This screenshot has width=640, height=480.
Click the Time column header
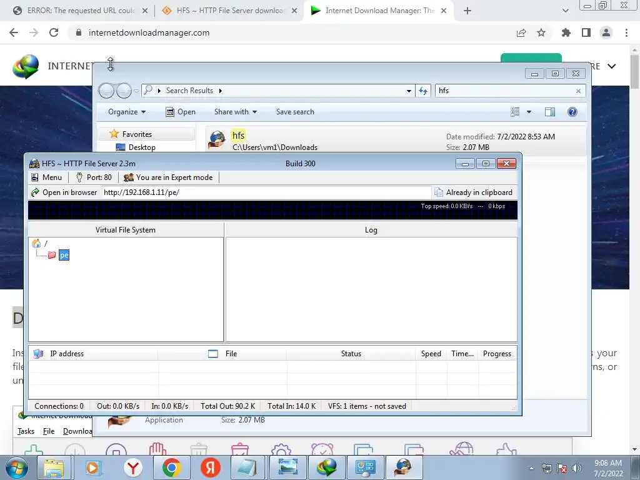pyautogui.click(x=462, y=354)
